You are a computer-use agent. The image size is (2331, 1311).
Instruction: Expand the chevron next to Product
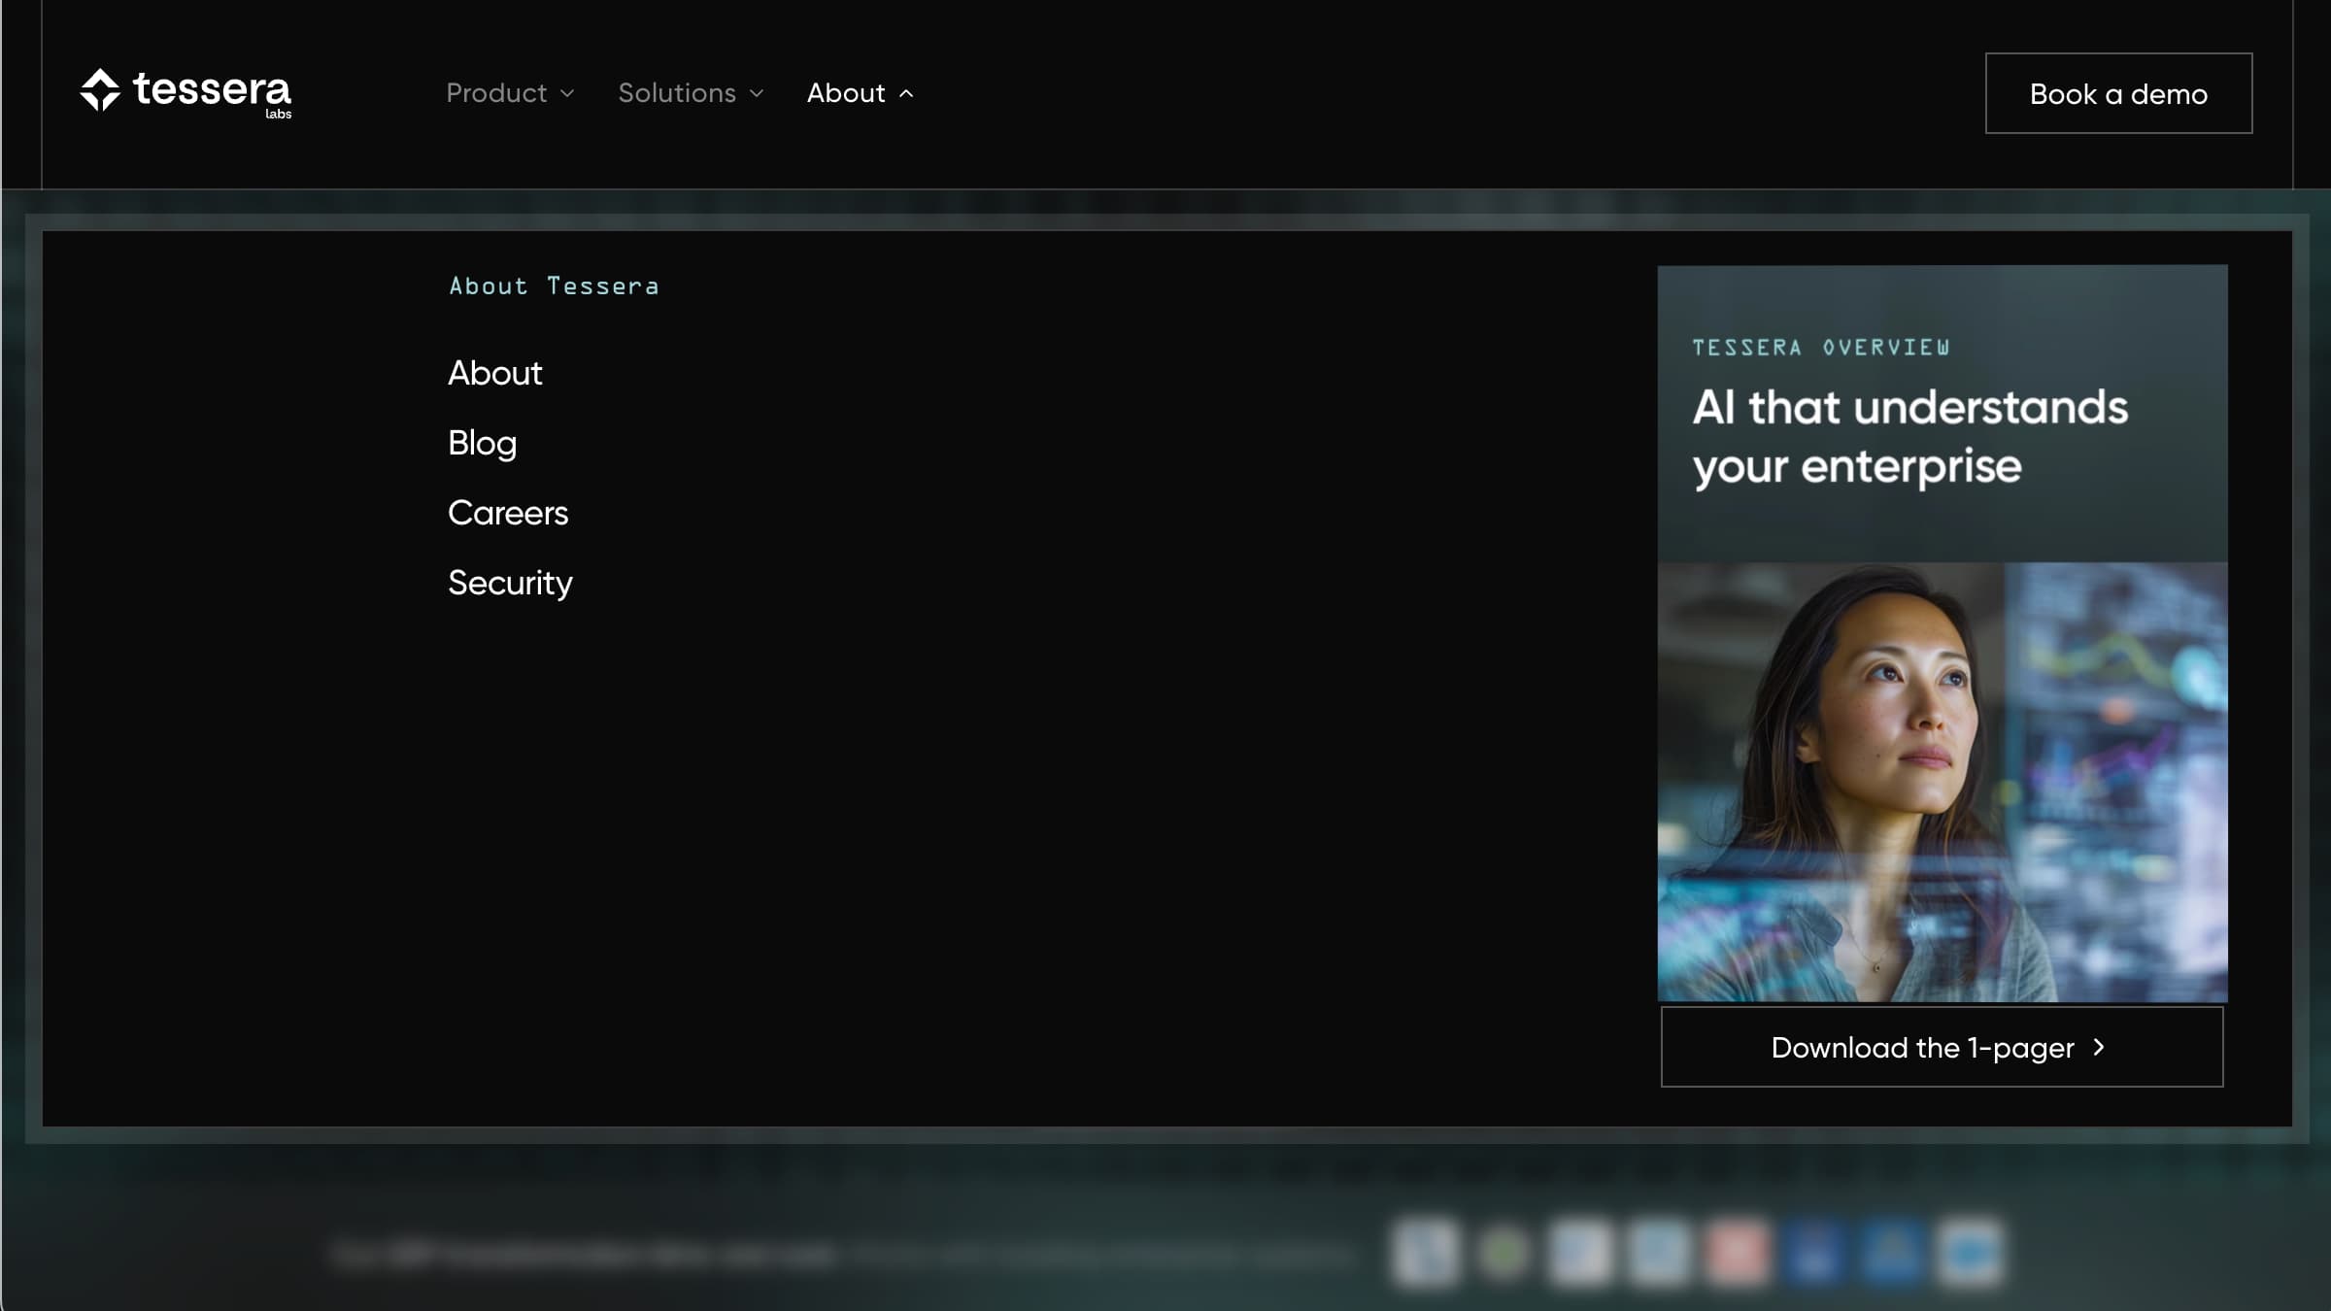coord(568,94)
